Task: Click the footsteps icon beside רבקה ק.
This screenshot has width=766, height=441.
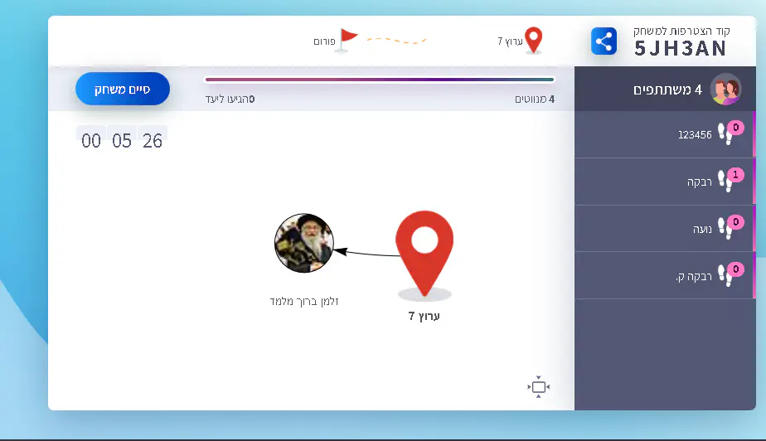Action: pyautogui.click(x=728, y=274)
